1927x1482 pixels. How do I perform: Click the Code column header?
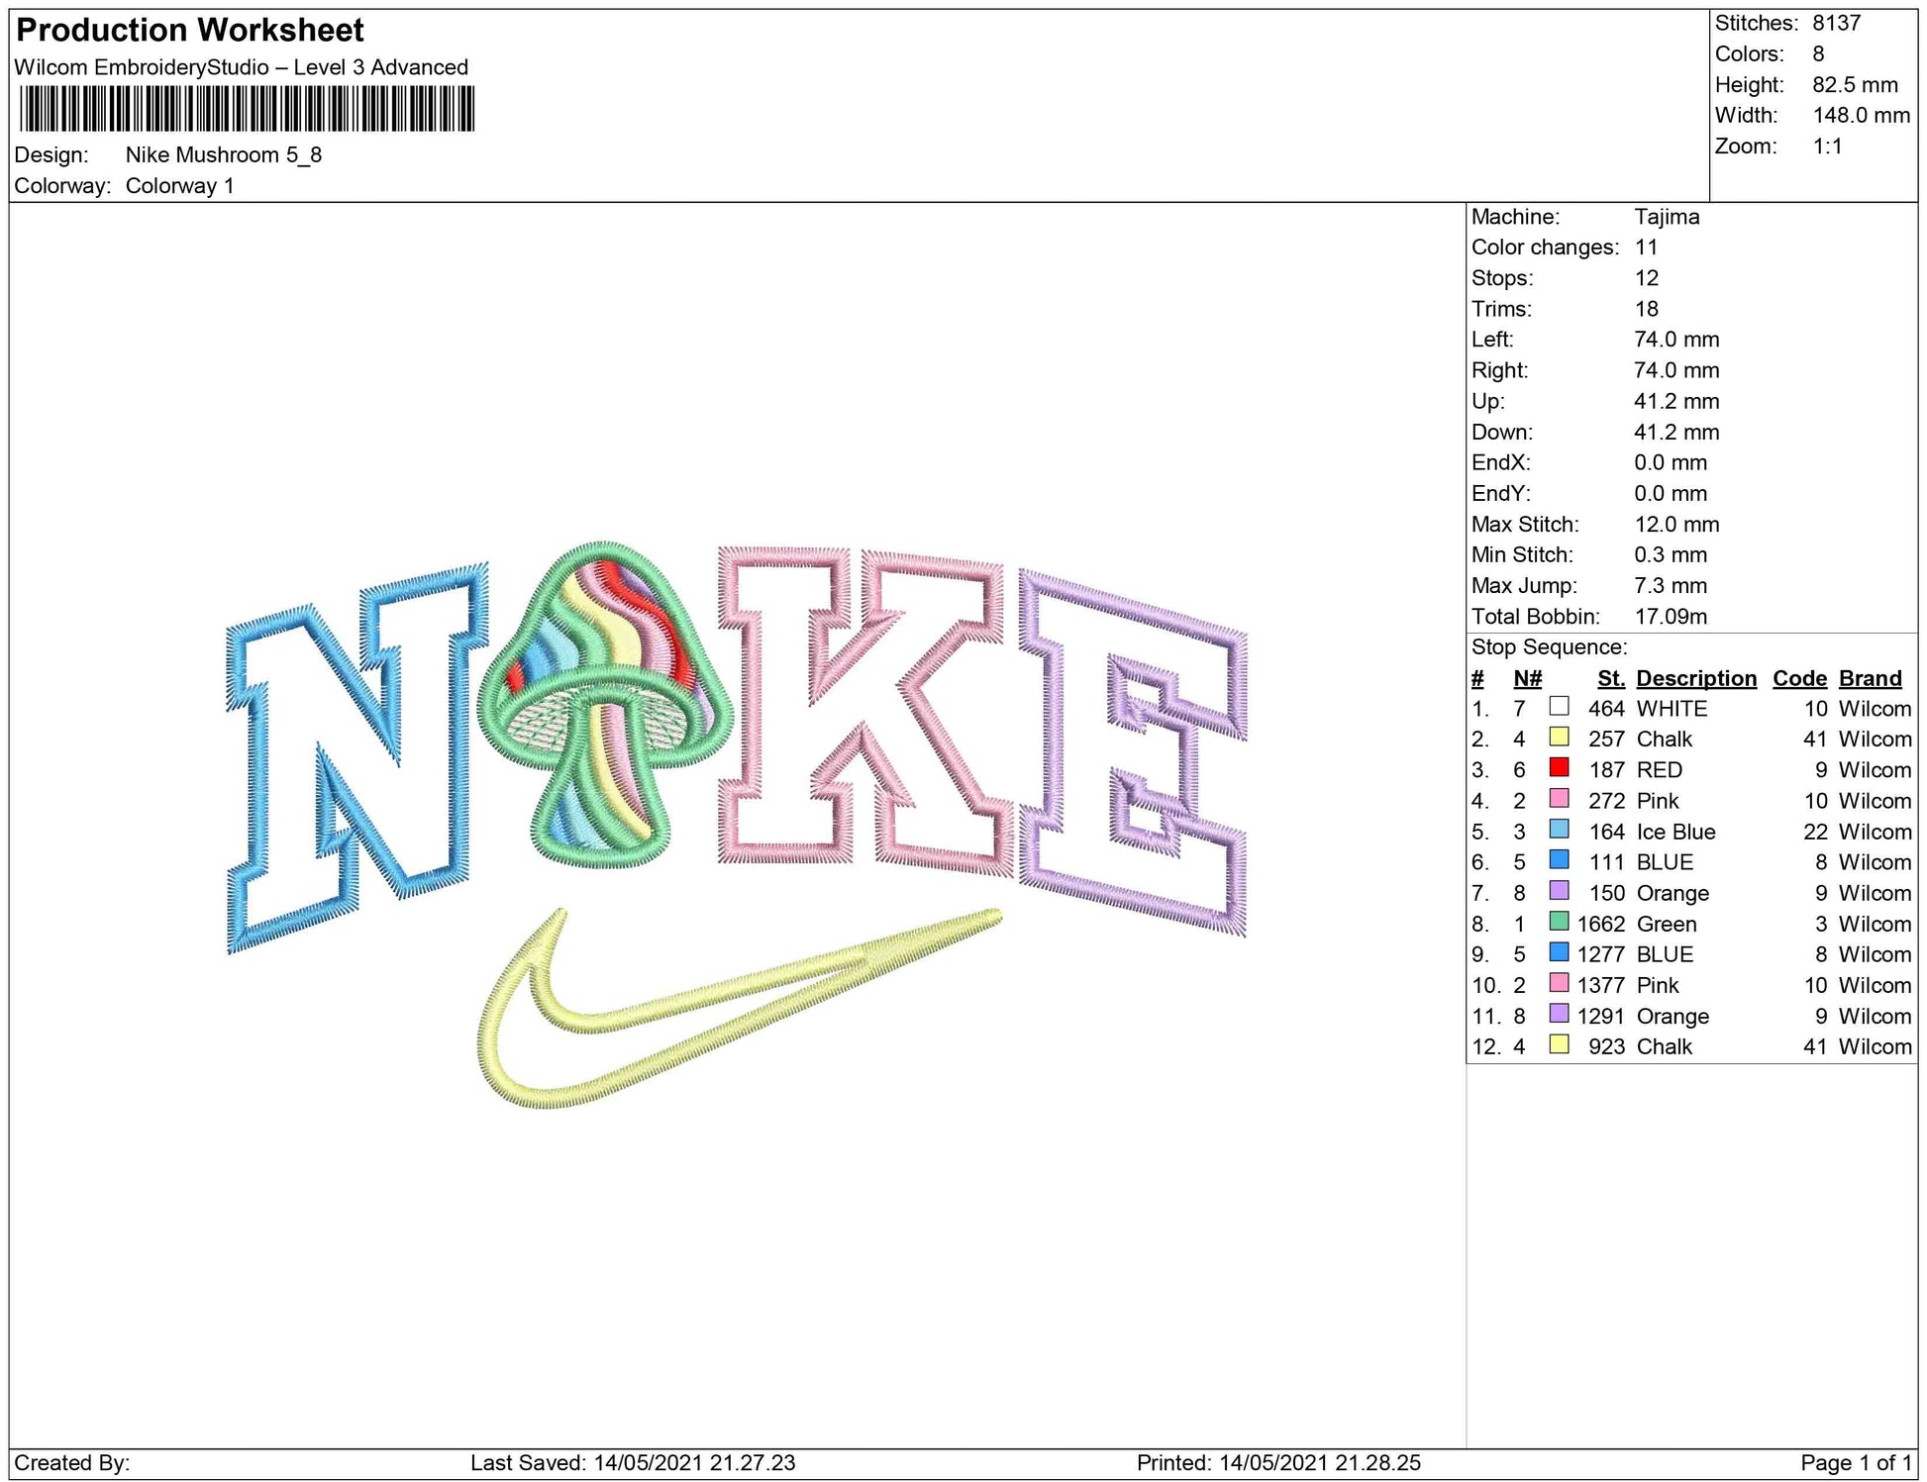coord(1798,678)
